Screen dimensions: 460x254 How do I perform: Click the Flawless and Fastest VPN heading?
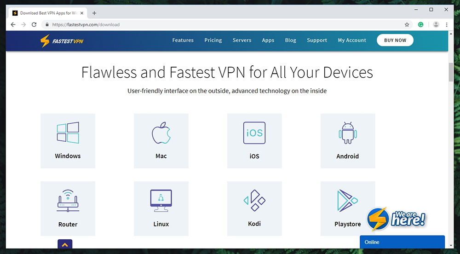coord(227,72)
